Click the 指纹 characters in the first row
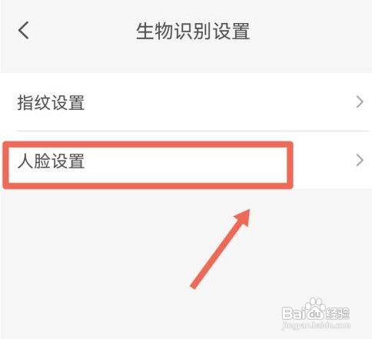The width and height of the screenshot is (372, 339). [x=34, y=102]
